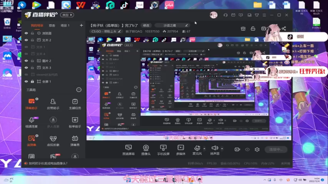This screenshot has width=328, height=184.
Task: Open the 房管助手 tool
Action: 53,104
